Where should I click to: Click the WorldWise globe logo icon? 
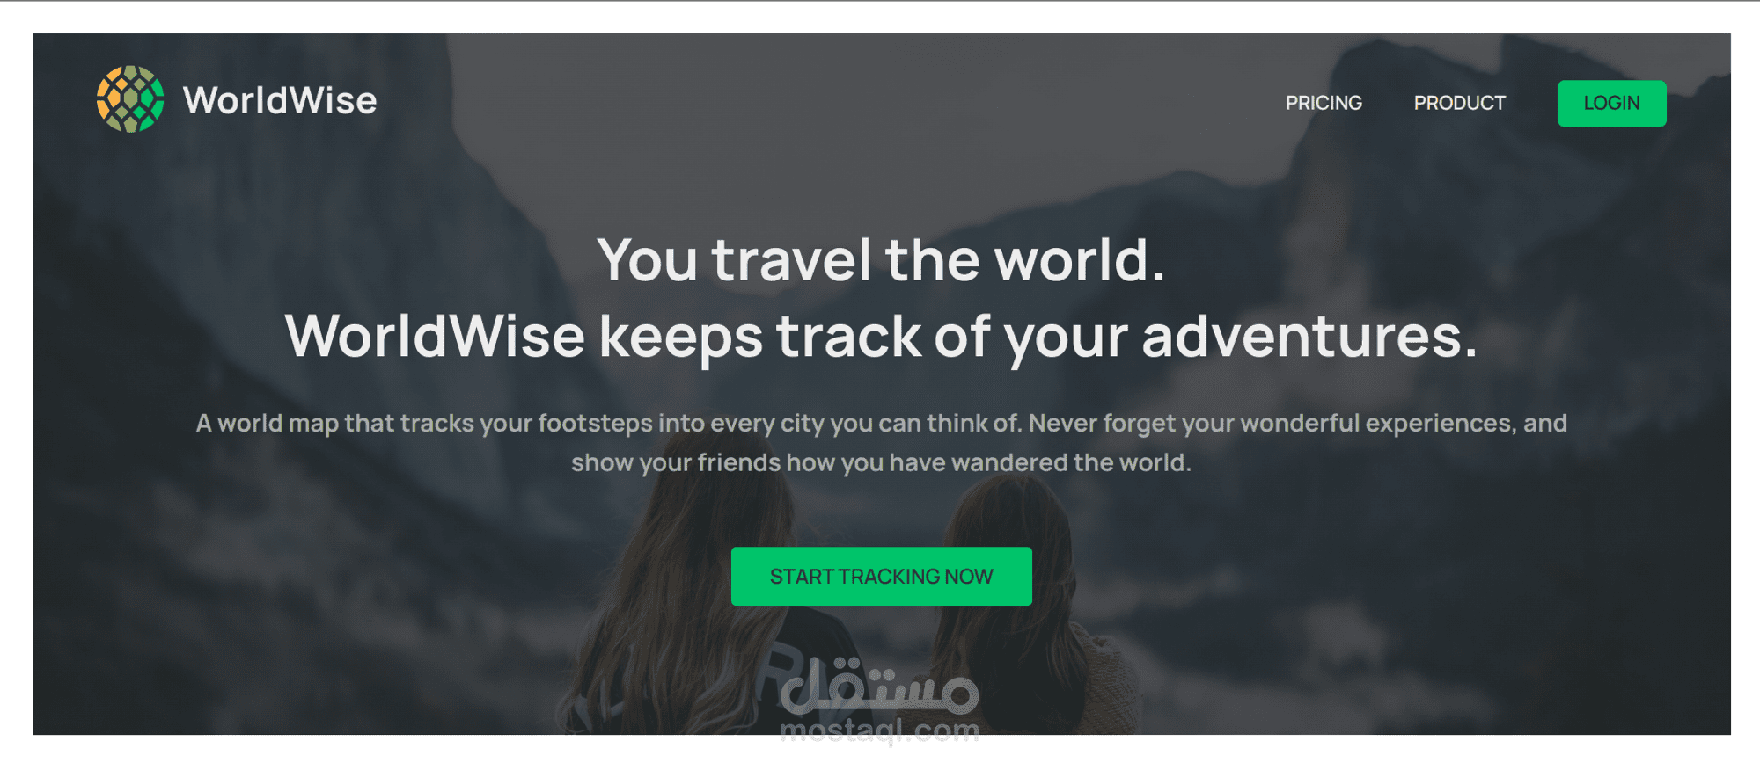(x=130, y=99)
